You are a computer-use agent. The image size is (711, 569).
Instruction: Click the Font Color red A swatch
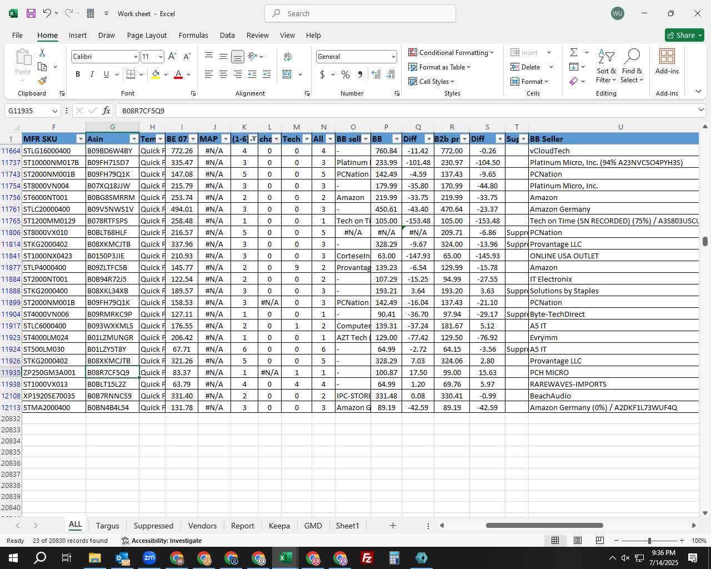(x=178, y=74)
